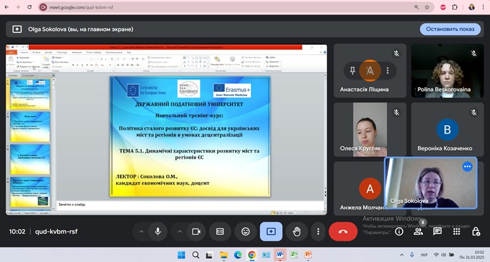Open File Explorer from the taskbar
The width and height of the screenshot is (490, 262).
point(224,255)
